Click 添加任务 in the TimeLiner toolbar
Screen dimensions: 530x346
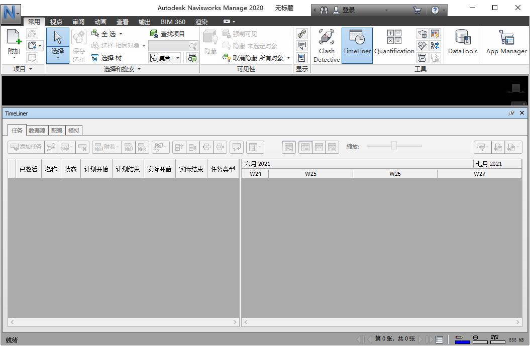click(26, 147)
